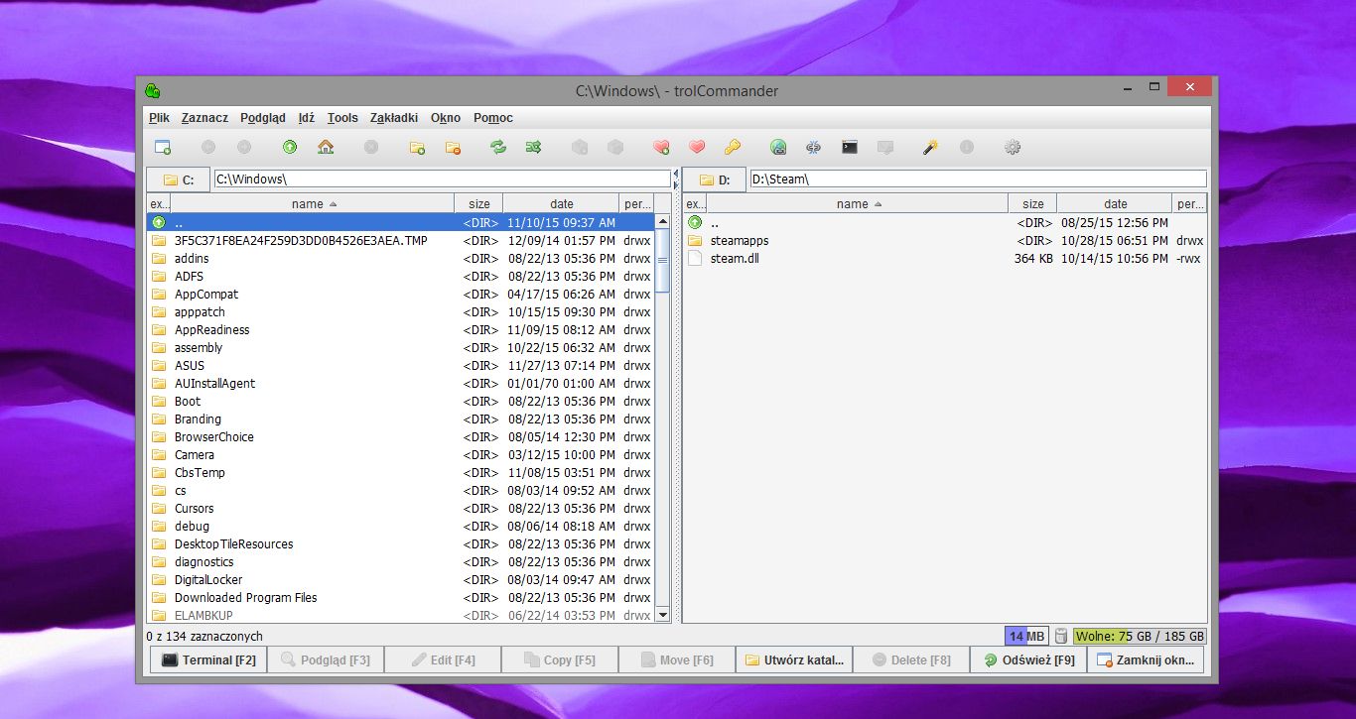
Task: Click the free space bar Wolne: 75 GB / 185 GB
Action: pyautogui.click(x=1141, y=636)
